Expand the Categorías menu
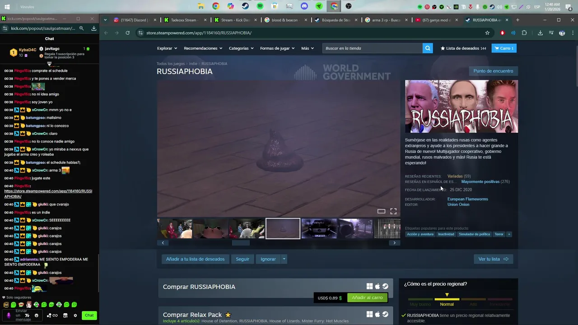Image resolution: width=578 pixels, height=325 pixels. click(241, 48)
